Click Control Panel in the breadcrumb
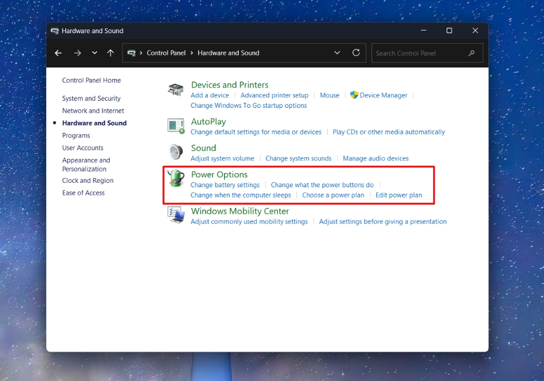This screenshot has height=381, width=544. point(166,53)
